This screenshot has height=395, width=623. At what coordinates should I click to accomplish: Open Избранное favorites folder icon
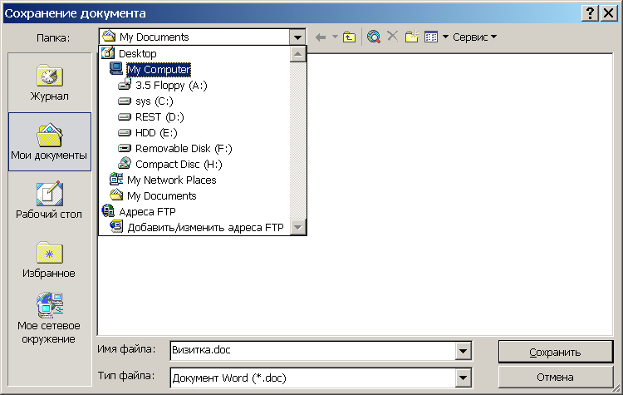click(x=49, y=259)
